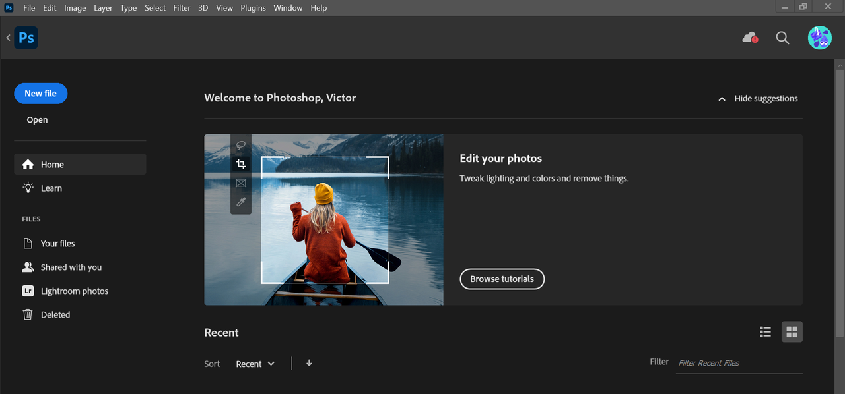Go to Your files text label
Image resolution: width=845 pixels, height=394 pixels.
tap(58, 243)
